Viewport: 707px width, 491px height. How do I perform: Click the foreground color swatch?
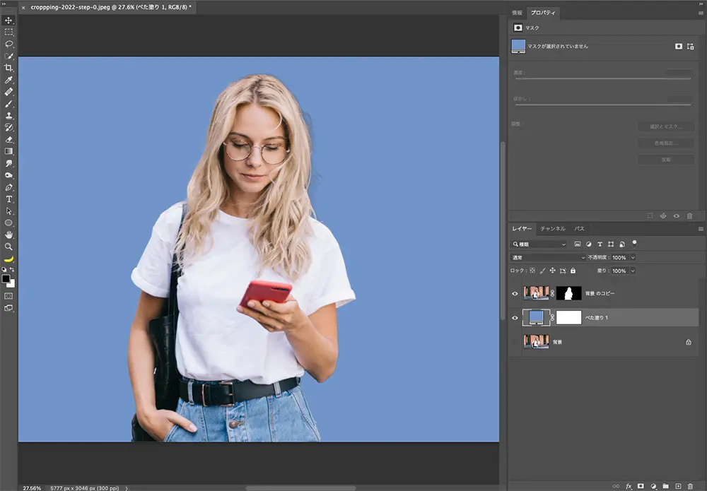click(6, 279)
